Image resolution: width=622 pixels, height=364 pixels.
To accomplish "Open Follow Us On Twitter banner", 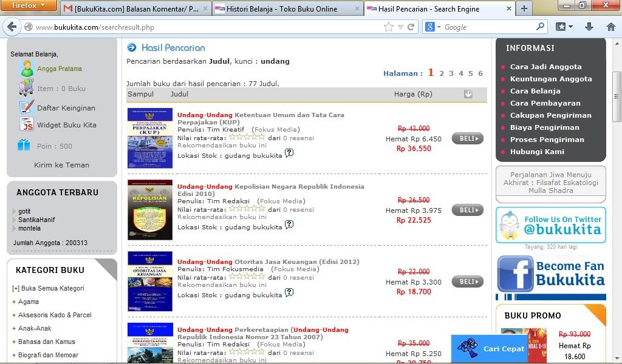I will tap(550, 225).
